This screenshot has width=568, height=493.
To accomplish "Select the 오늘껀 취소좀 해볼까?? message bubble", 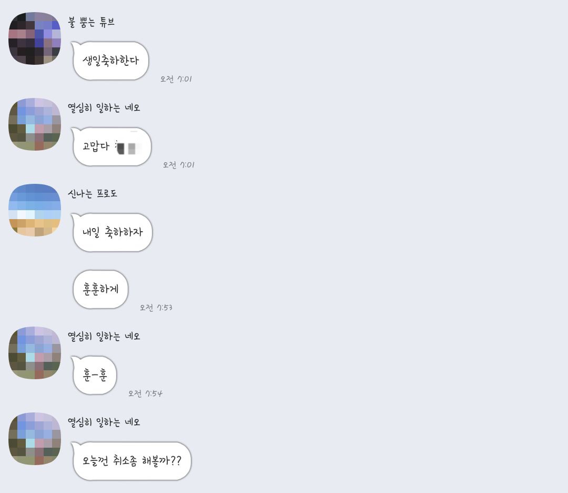I will [x=131, y=461].
